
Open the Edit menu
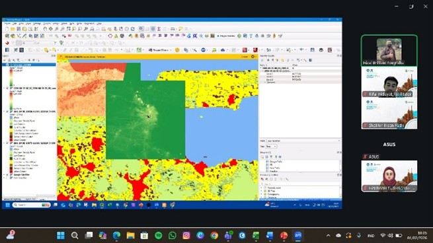[15, 24]
